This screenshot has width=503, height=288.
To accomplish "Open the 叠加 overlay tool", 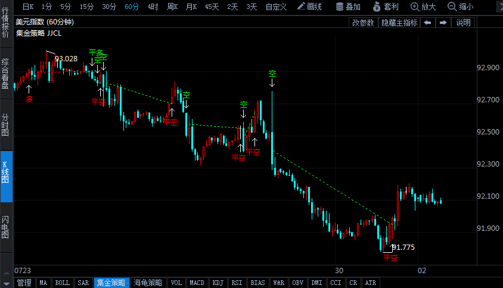I will point(348,7).
